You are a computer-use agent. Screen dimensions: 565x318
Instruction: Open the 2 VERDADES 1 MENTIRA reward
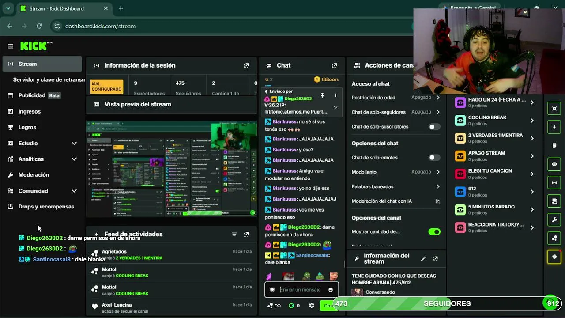pos(494,138)
